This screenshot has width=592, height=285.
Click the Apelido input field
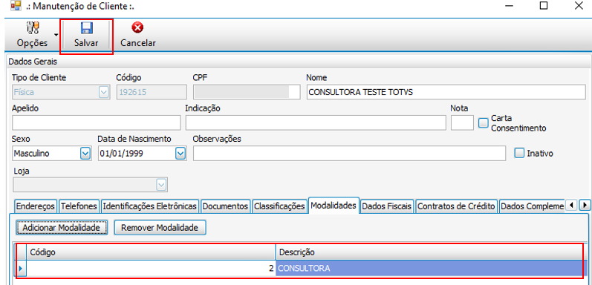click(97, 122)
